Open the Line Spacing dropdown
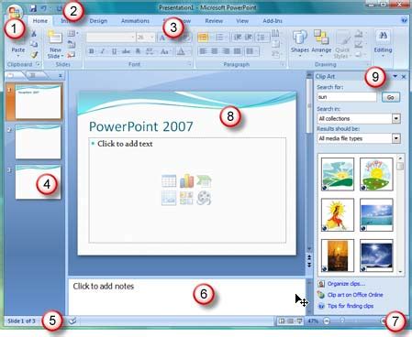 [x=262, y=38]
